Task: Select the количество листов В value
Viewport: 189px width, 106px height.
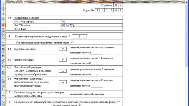Action: pos(97,74)
